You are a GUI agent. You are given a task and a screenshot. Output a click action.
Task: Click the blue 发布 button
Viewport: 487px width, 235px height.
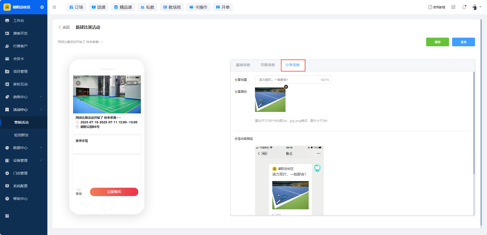pos(463,42)
